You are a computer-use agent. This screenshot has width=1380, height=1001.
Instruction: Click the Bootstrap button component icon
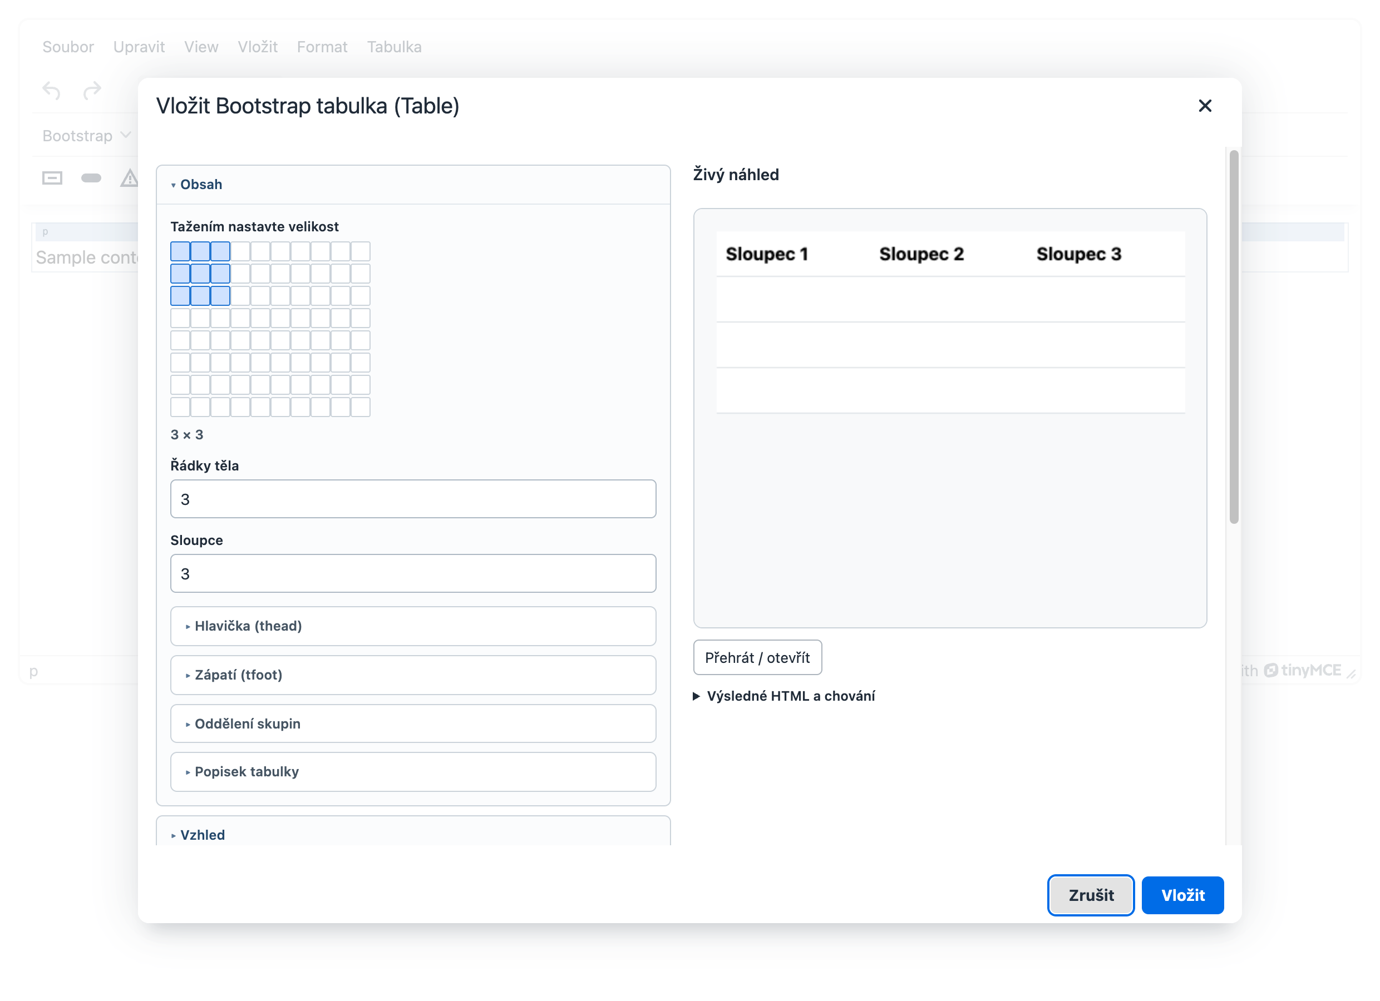(52, 178)
